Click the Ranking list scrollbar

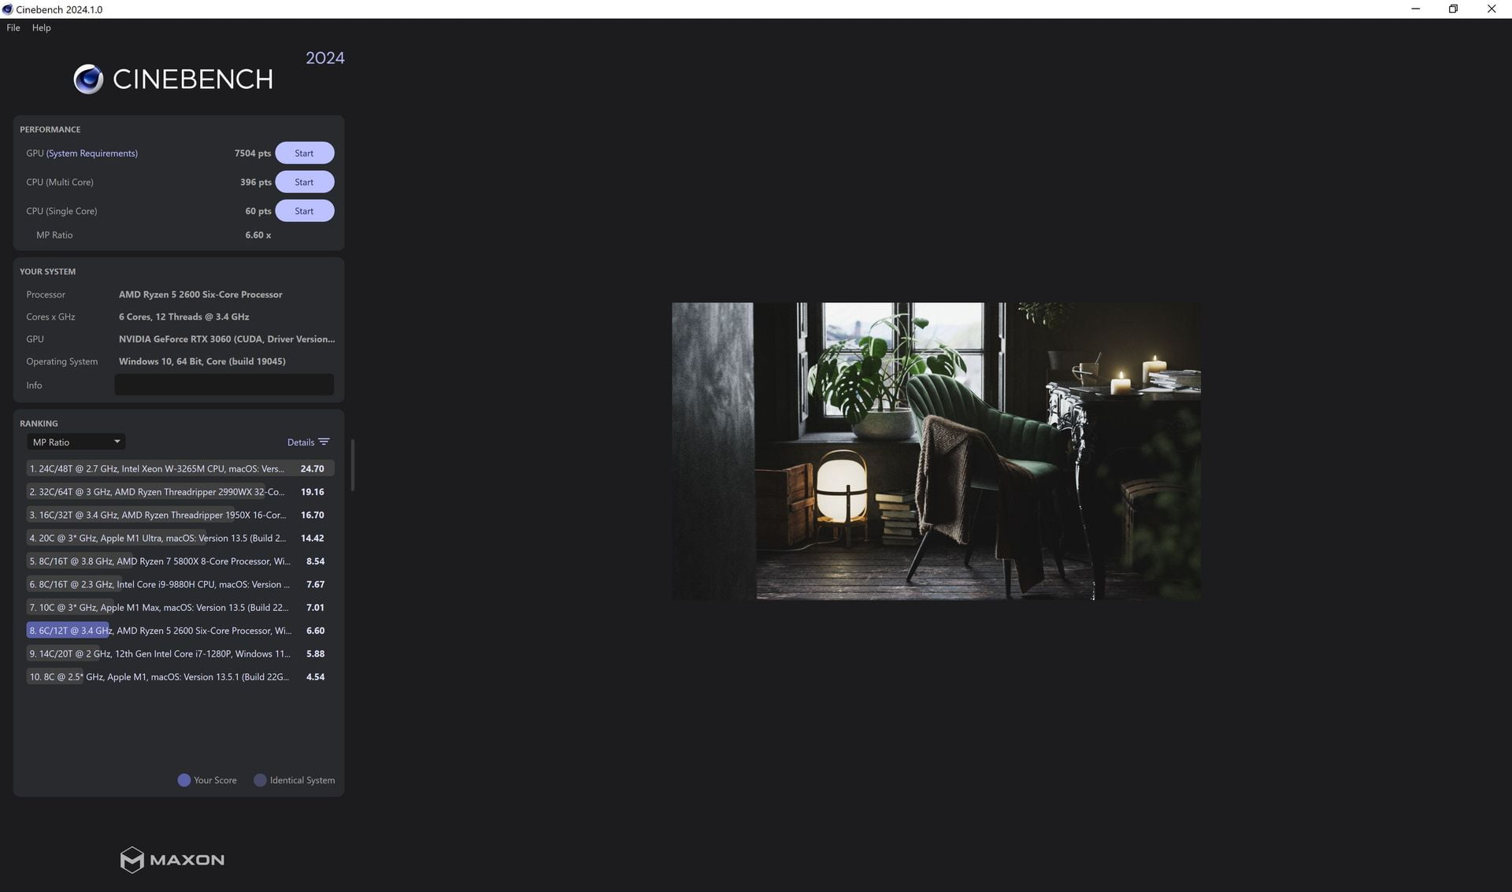pyautogui.click(x=352, y=465)
